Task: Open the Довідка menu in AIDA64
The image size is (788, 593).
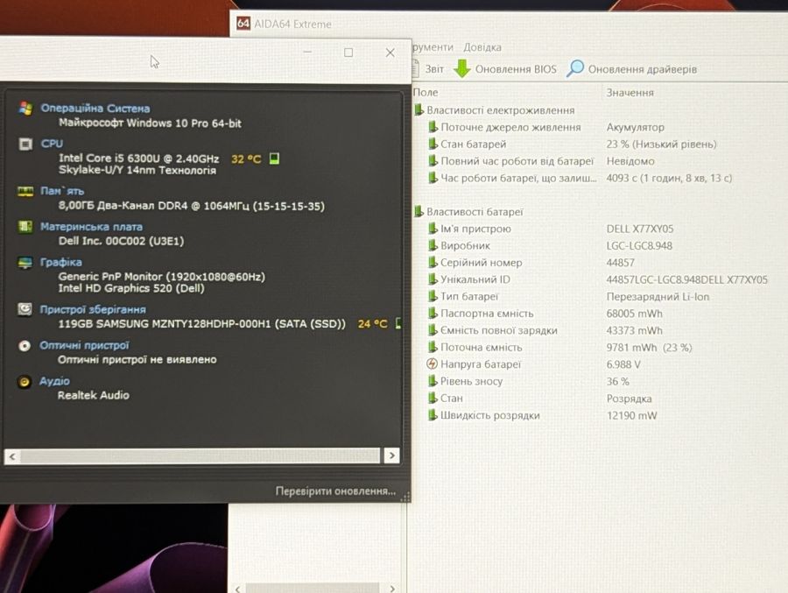Action: pyautogui.click(x=482, y=47)
